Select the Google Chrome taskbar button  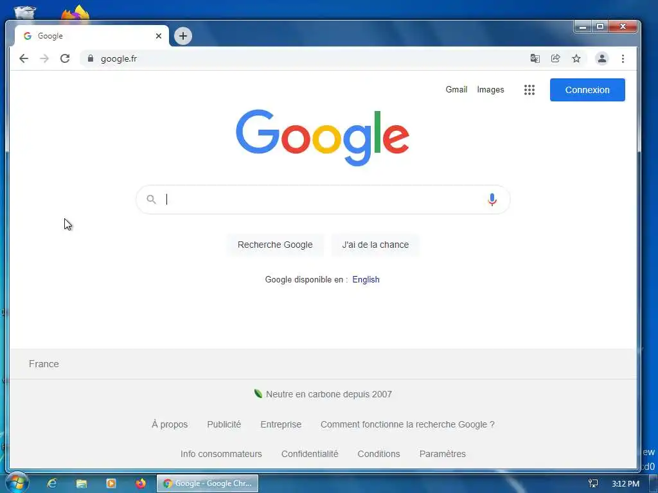click(x=208, y=483)
